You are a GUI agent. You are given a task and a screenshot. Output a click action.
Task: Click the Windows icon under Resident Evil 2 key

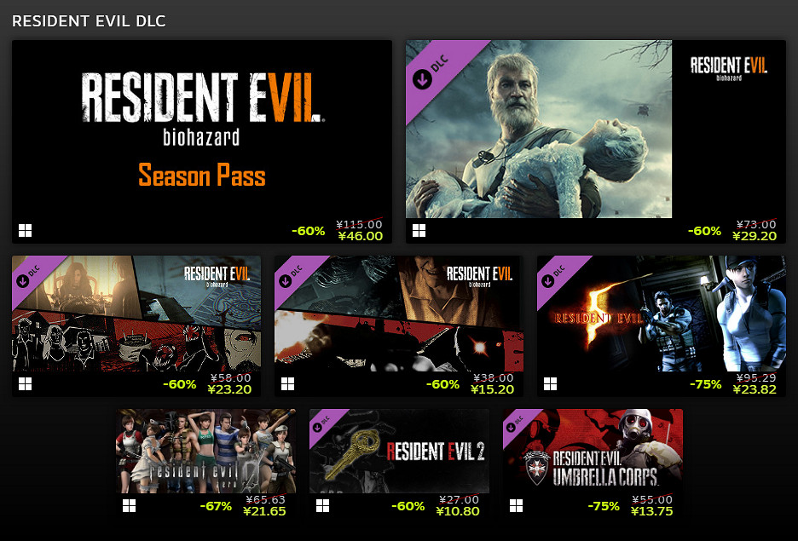pos(322,505)
